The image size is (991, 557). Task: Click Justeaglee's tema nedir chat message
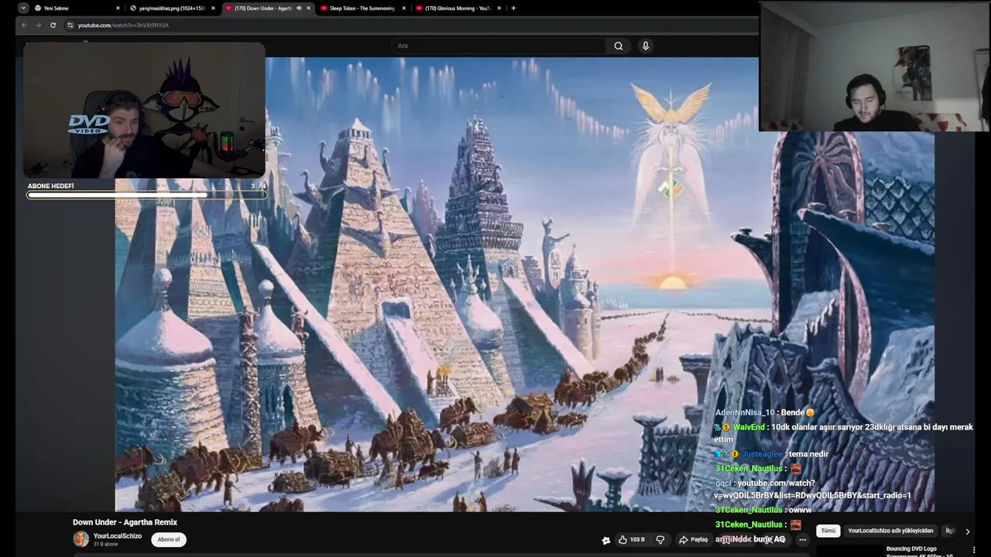coord(772,454)
